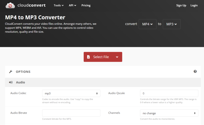Click the 'Codec to encode the audio' hint text
Screen dimensions: 204x125
click(x=67, y=101)
